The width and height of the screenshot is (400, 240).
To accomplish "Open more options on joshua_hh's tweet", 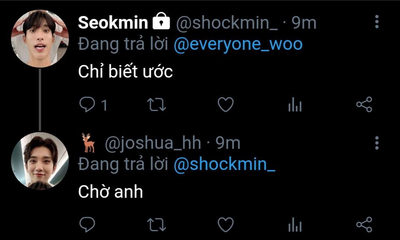I will pos(377,143).
